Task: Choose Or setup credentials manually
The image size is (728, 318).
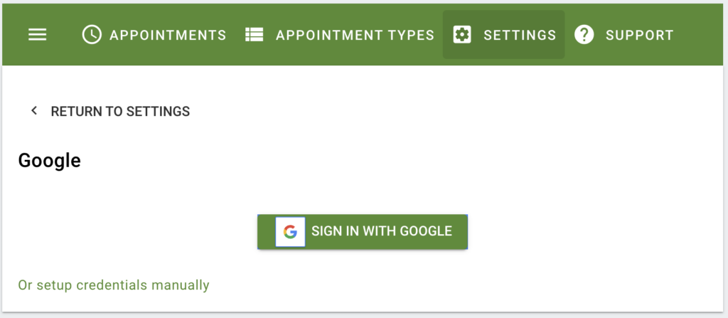Action: [114, 285]
